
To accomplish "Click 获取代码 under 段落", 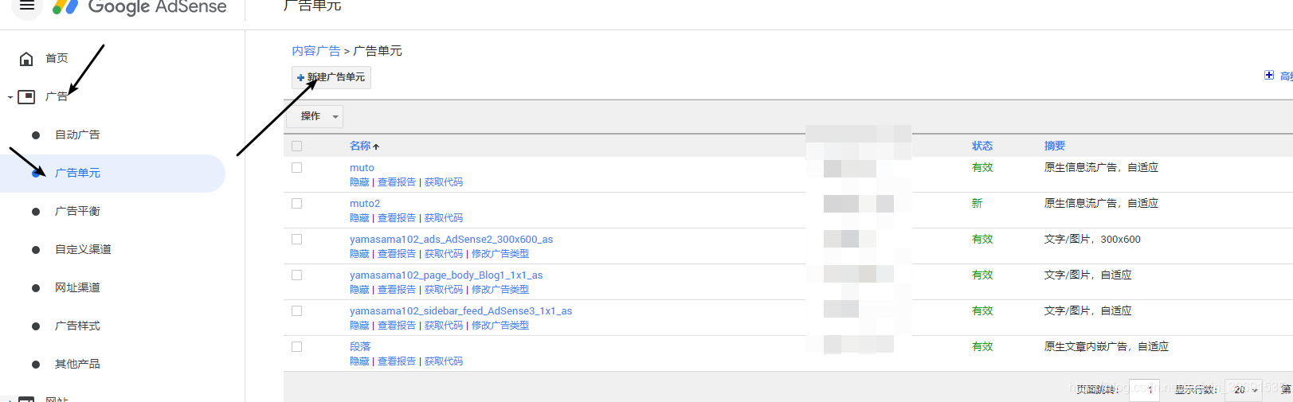I will click(444, 361).
